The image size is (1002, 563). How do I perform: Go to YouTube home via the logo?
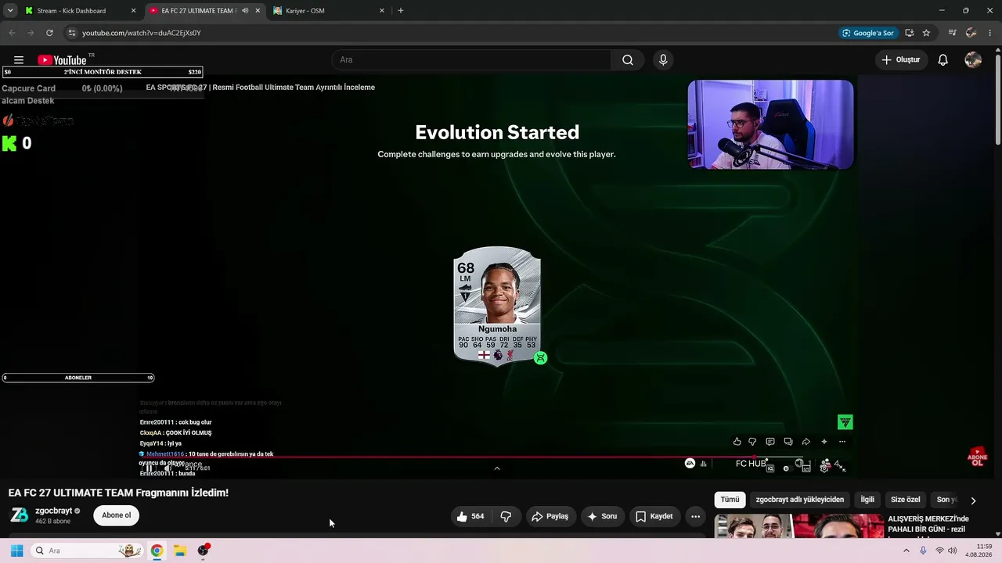(62, 60)
